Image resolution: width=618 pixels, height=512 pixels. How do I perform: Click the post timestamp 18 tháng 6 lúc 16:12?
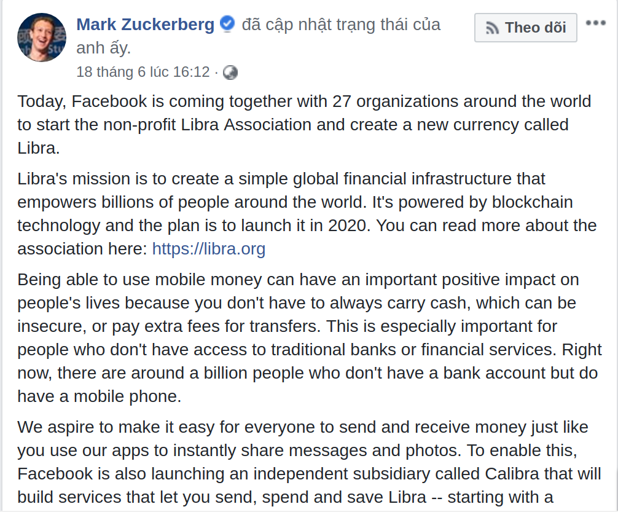[x=143, y=72]
